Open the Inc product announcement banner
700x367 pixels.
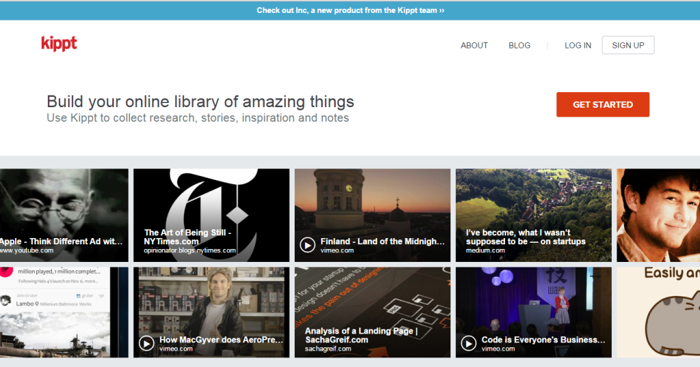tap(351, 10)
